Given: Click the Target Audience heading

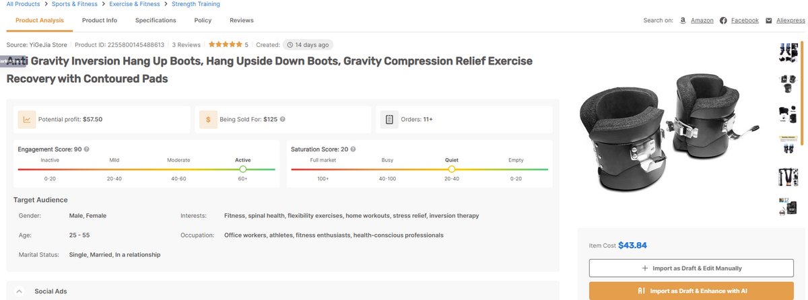Looking at the screenshot, I should pyautogui.click(x=40, y=200).
